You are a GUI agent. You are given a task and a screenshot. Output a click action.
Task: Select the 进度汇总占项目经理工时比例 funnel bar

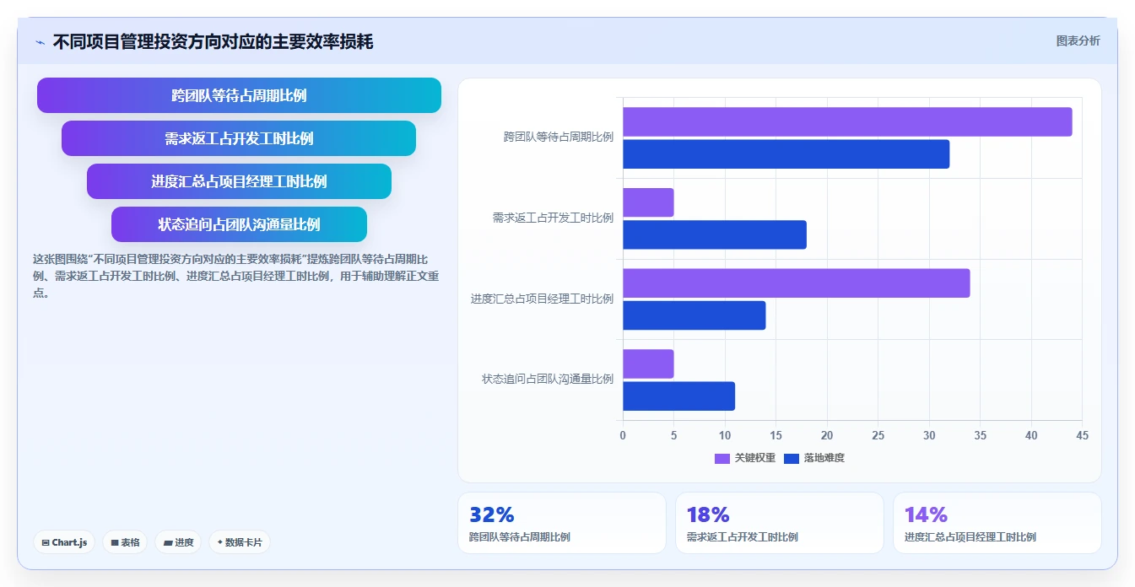[x=239, y=181]
